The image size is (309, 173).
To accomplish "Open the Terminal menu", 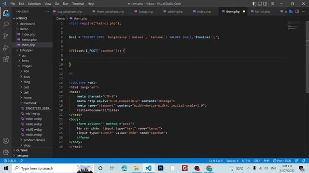I will (78, 3).
